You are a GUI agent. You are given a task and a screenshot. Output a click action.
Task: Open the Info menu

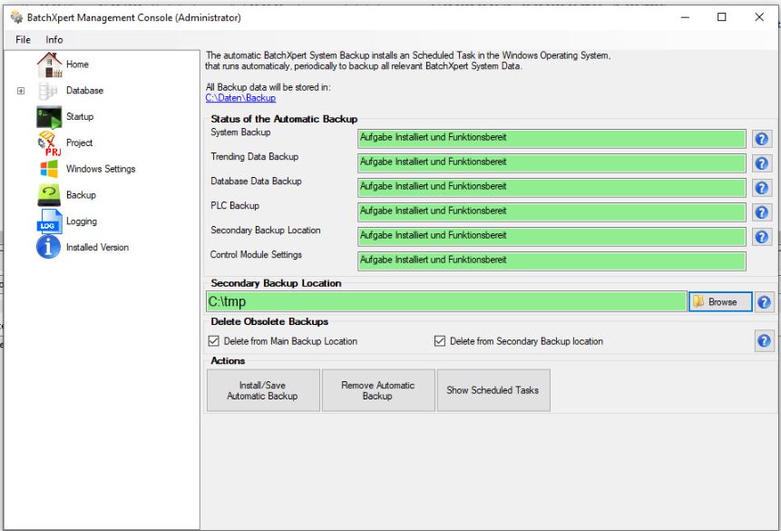[x=54, y=40]
